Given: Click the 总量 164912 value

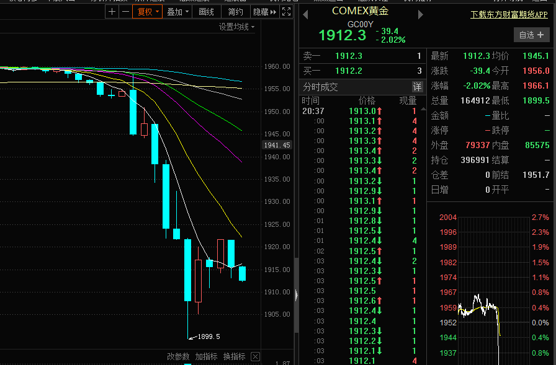Looking at the screenshot, I should pyautogui.click(x=475, y=100).
